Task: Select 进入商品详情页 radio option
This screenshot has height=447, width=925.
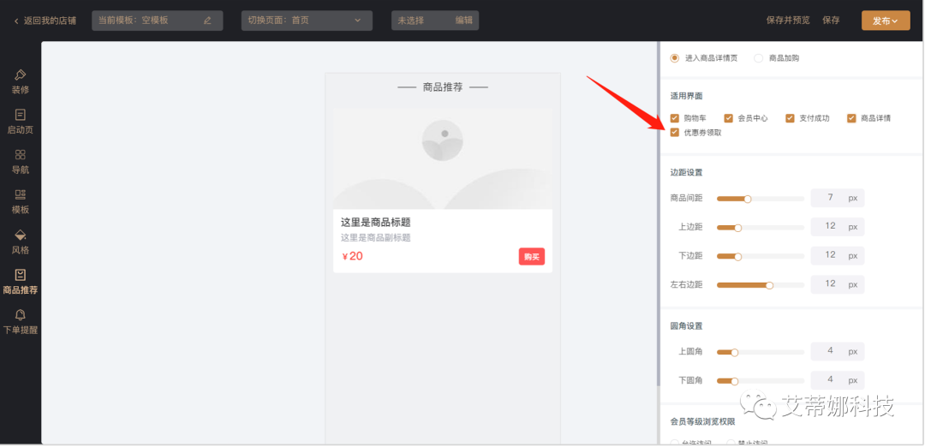Action: 675,57
